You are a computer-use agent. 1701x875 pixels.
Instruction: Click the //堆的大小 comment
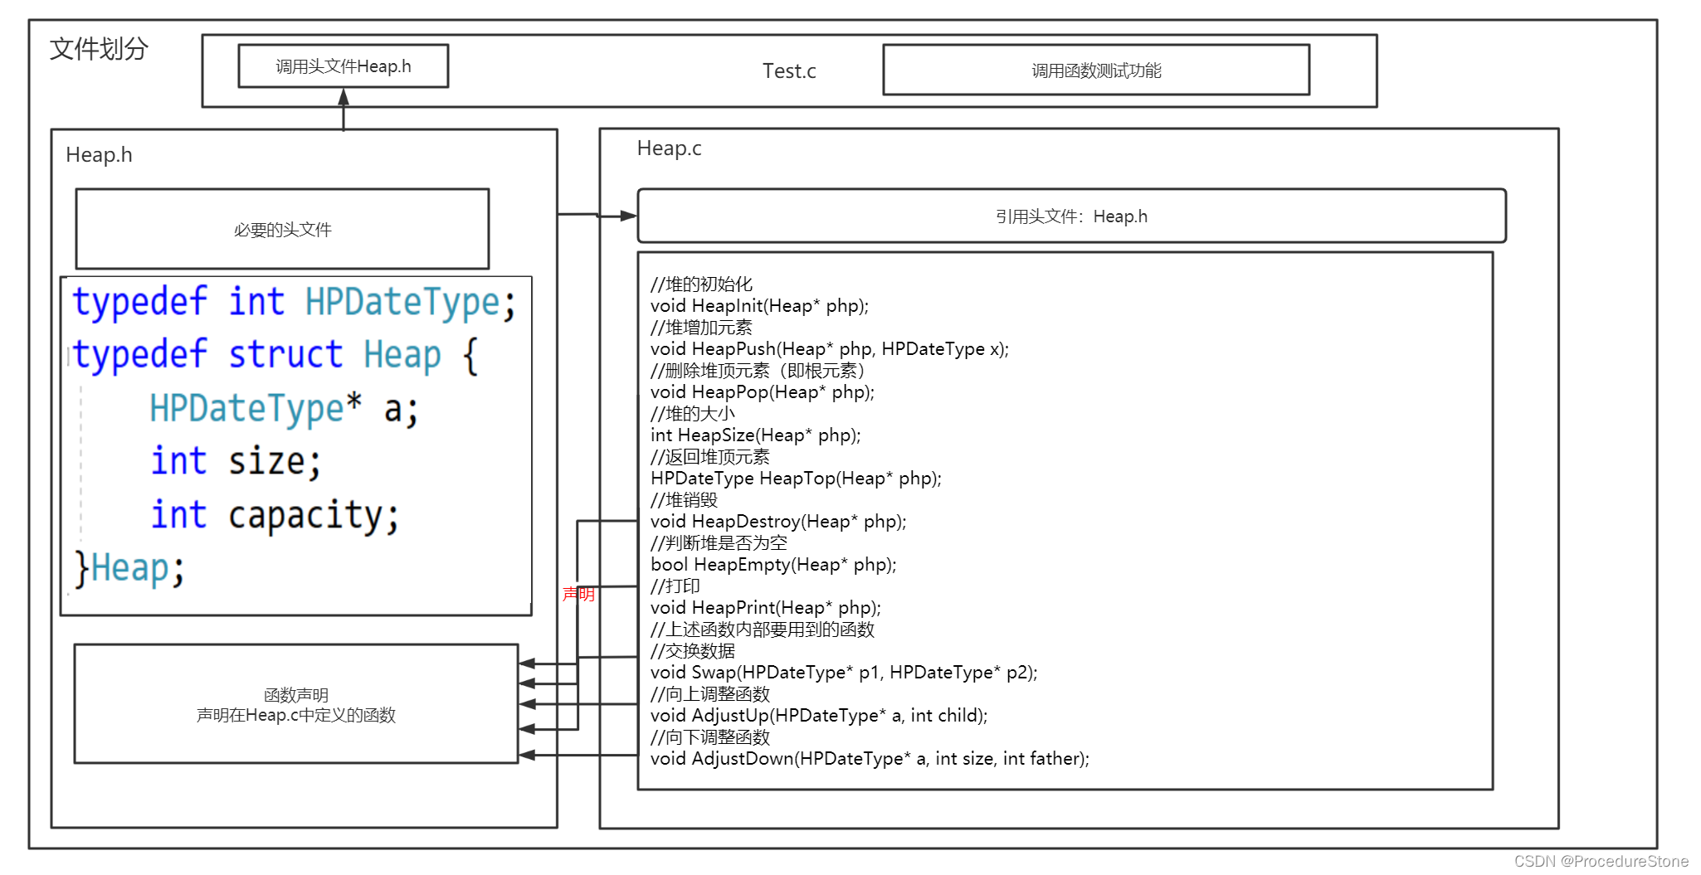[693, 414]
